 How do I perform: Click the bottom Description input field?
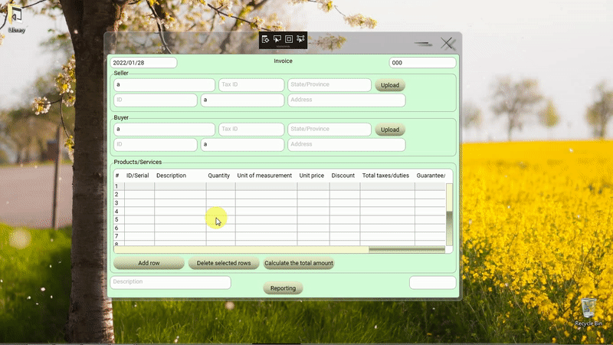[x=170, y=282]
